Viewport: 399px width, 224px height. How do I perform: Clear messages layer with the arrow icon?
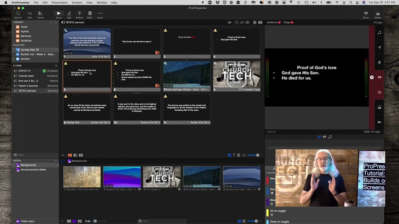coord(379,48)
